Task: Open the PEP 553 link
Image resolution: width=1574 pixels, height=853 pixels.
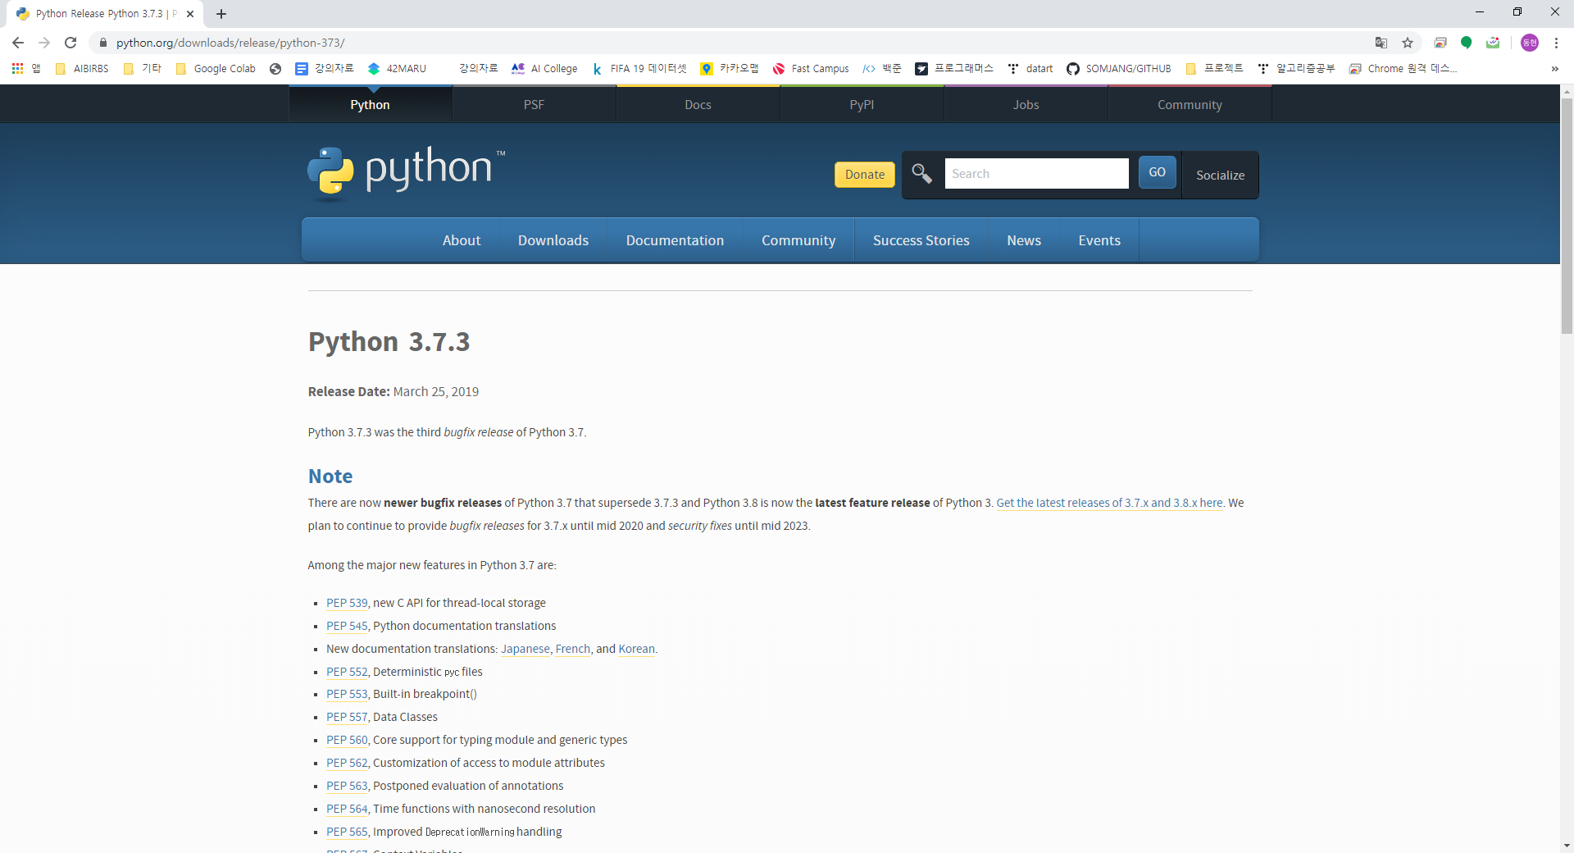Action: 347,694
